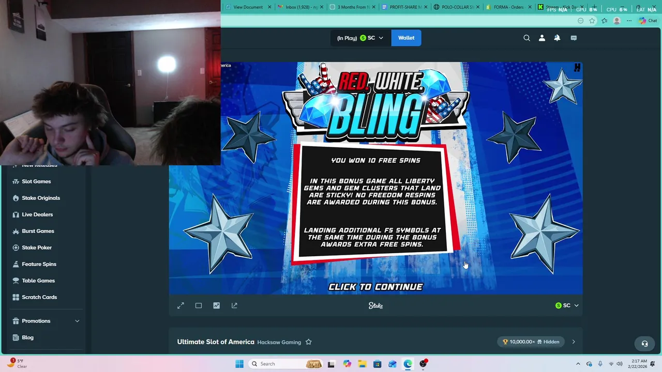Open the Copilot Chat button
The height and width of the screenshot is (372, 662).
pos(648,21)
